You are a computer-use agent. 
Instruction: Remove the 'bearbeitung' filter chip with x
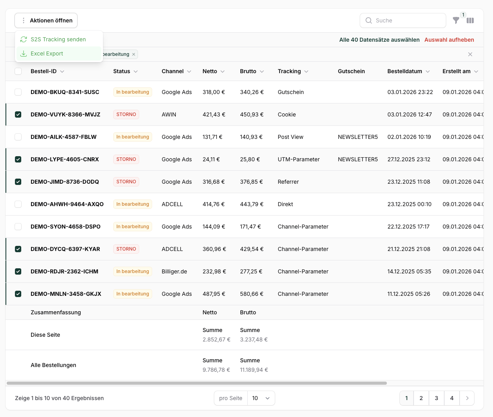pyautogui.click(x=134, y=54)
